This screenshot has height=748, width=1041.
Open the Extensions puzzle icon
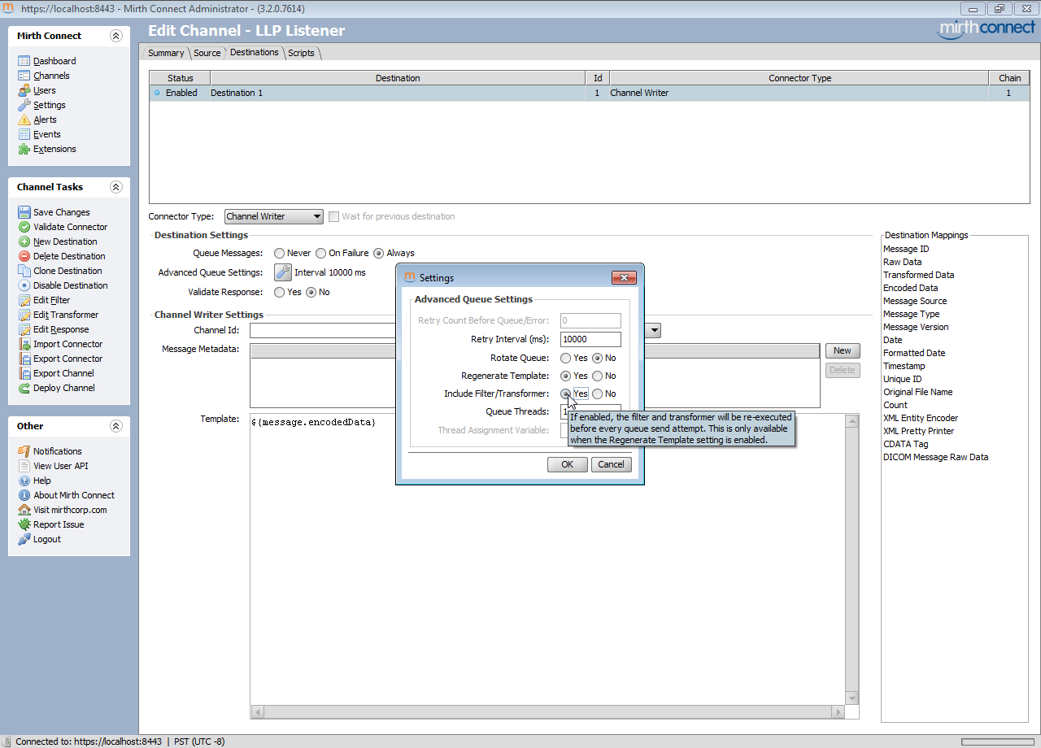pyautogui.click(x=24, y=149)
